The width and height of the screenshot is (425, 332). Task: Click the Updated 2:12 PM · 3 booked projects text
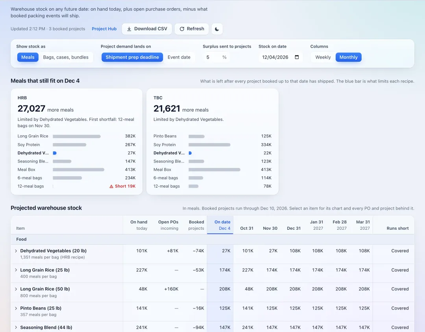pos(48,29)
